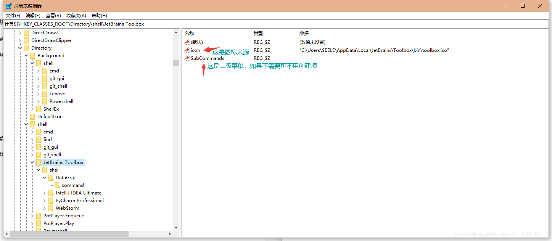
Task: Expand the ShellEx key
Action: (32, 109)
